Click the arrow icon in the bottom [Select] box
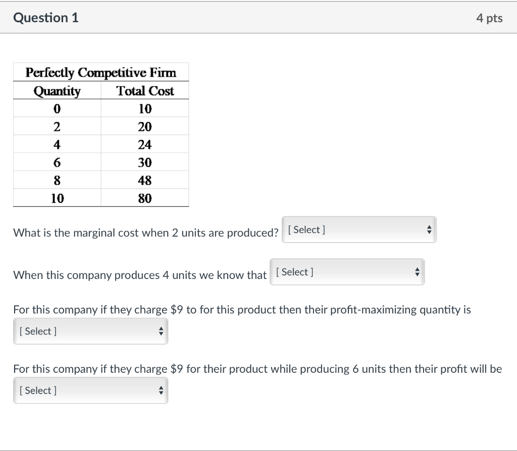Image resolution: width=517 pixels, height=451 pixels. pyautogui.click(x=161, y=390)
